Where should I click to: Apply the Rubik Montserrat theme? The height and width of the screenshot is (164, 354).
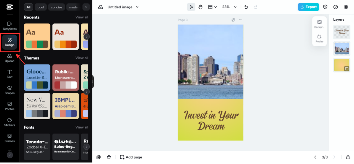click(x=66, y=77)
